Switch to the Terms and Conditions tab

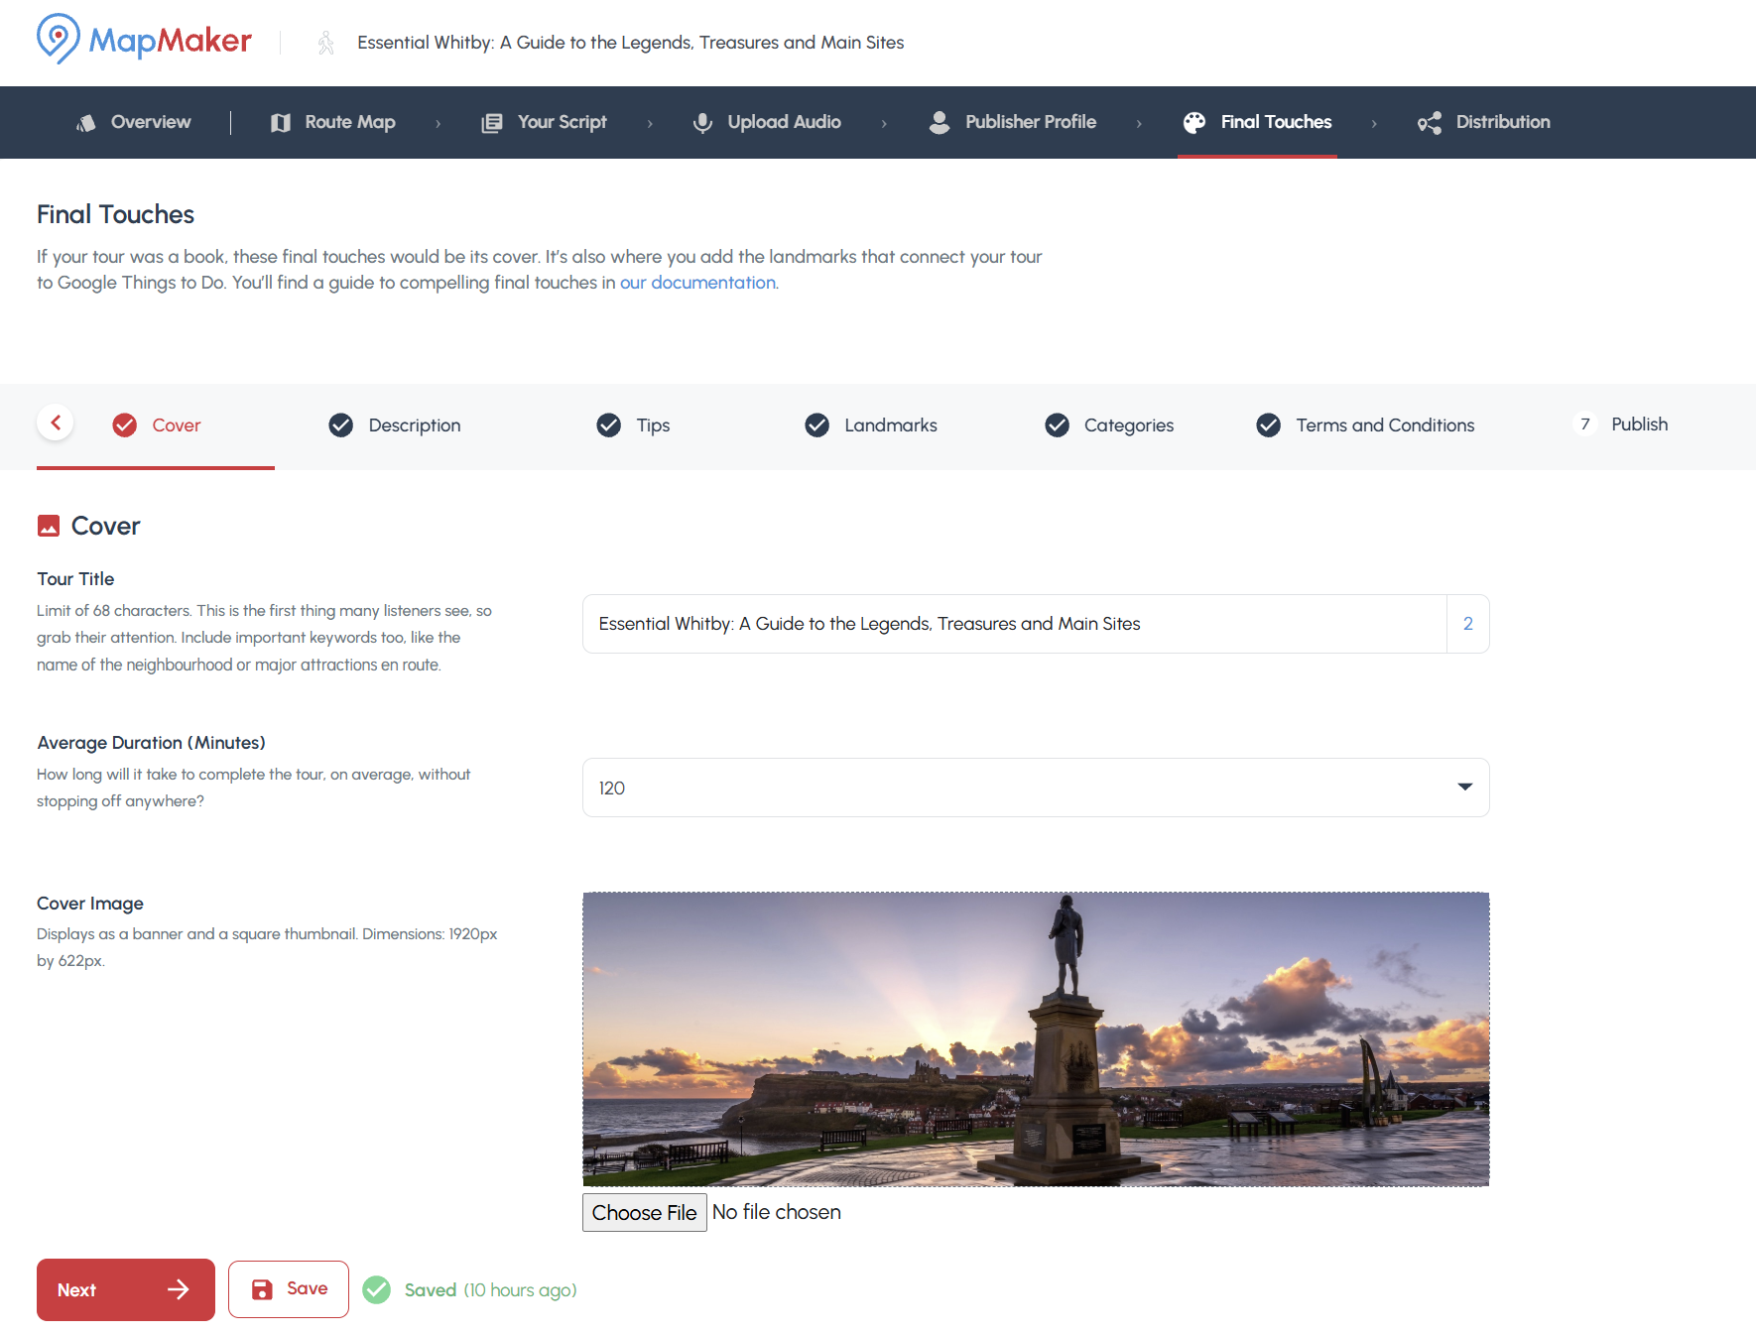point(1365,425)
